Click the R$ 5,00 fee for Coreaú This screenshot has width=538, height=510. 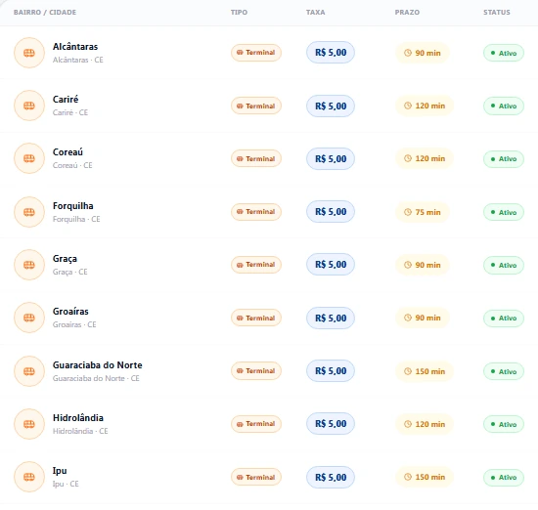331,158
